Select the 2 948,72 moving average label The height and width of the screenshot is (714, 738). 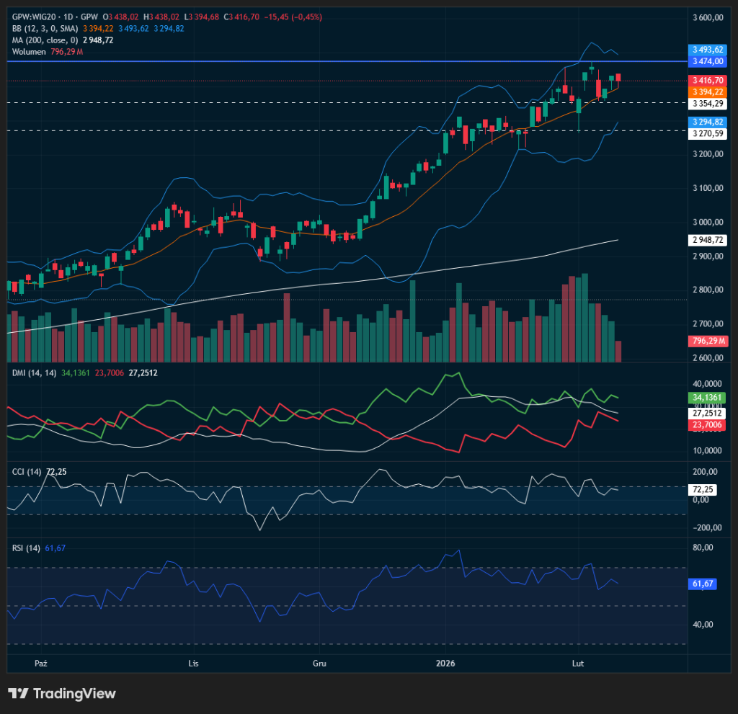click(707, 240)
